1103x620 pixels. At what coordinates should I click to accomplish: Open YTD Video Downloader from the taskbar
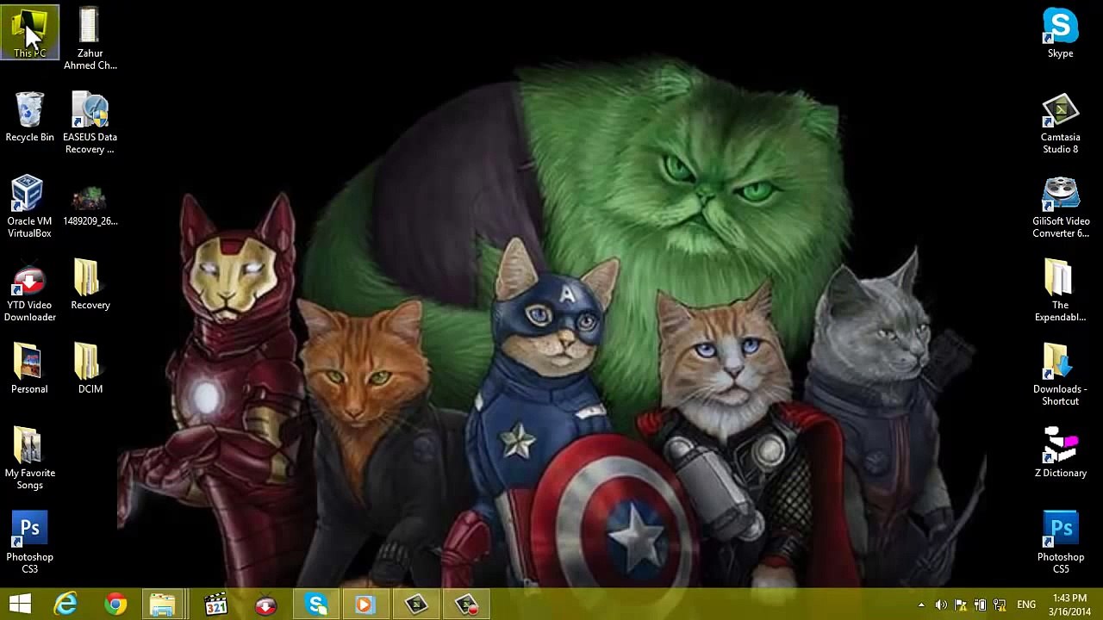(x=265, y=604)
